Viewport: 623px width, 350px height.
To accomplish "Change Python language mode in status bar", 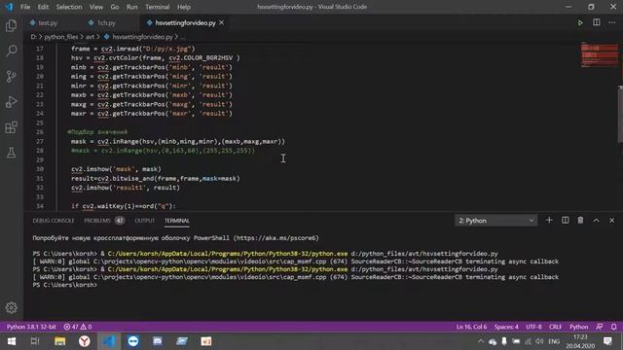I will pyautogui.click(x=578, y=327).
